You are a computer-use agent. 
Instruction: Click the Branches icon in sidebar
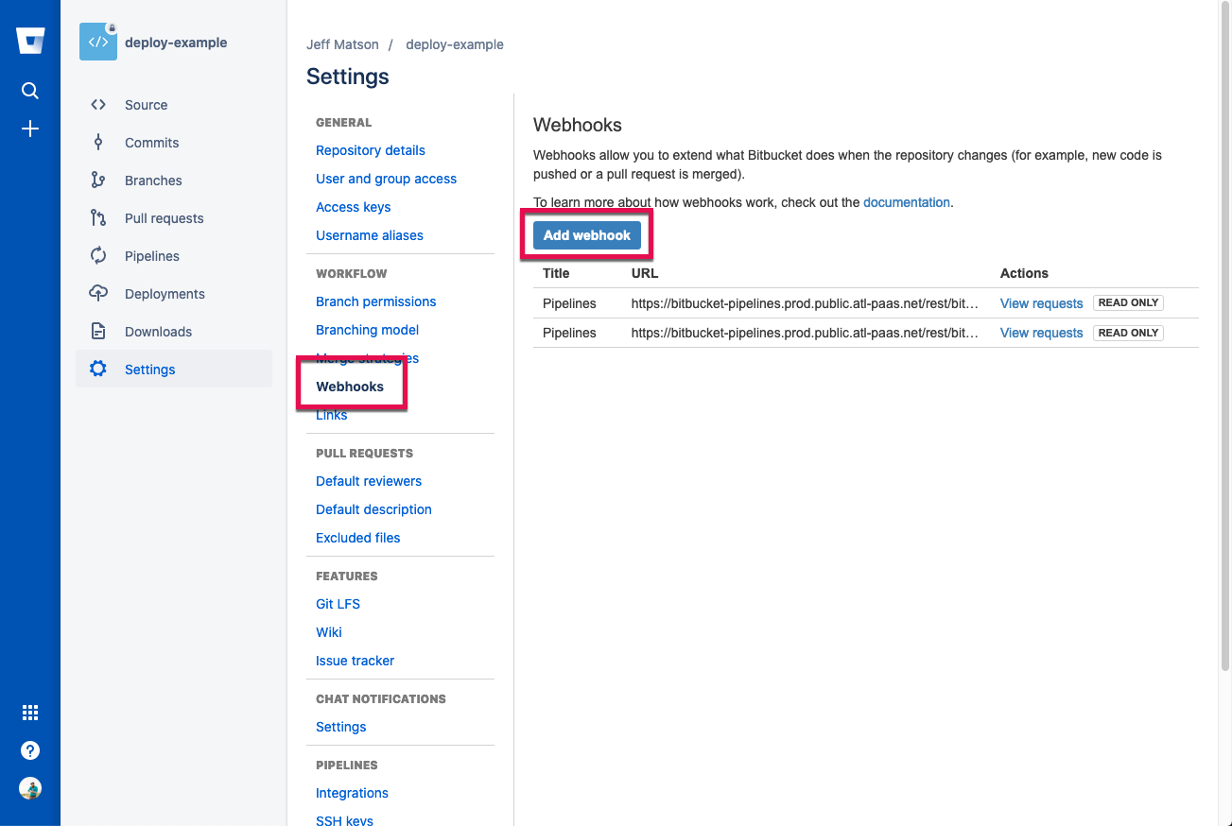[98, 181]
